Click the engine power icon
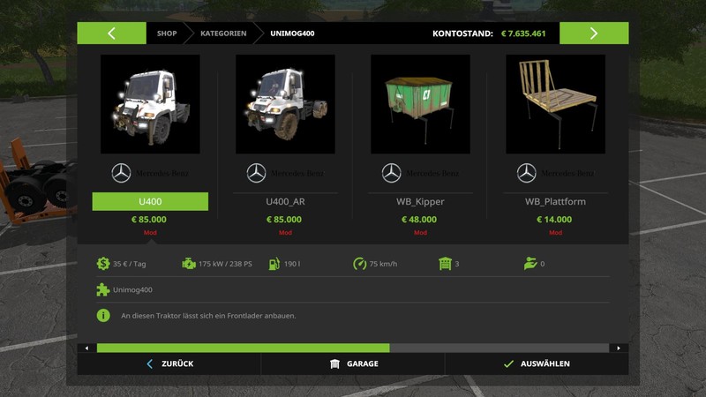706x397 pixels. pyautogui.click(x=189, y=264)
